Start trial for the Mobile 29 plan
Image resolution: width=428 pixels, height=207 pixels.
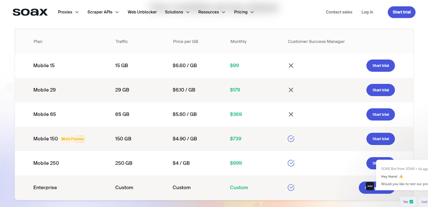tap(380, 90)
